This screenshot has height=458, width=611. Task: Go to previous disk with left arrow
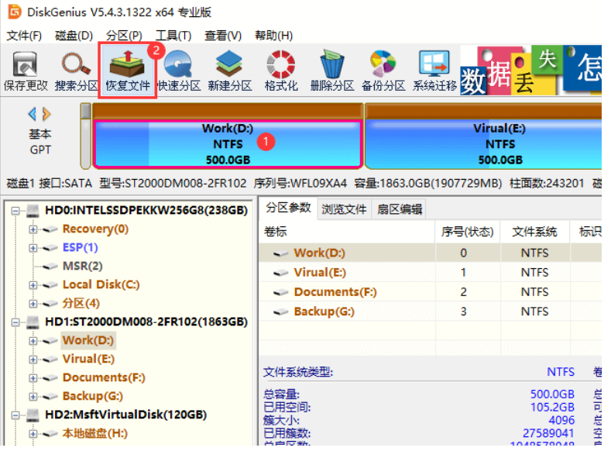(33, 114)
